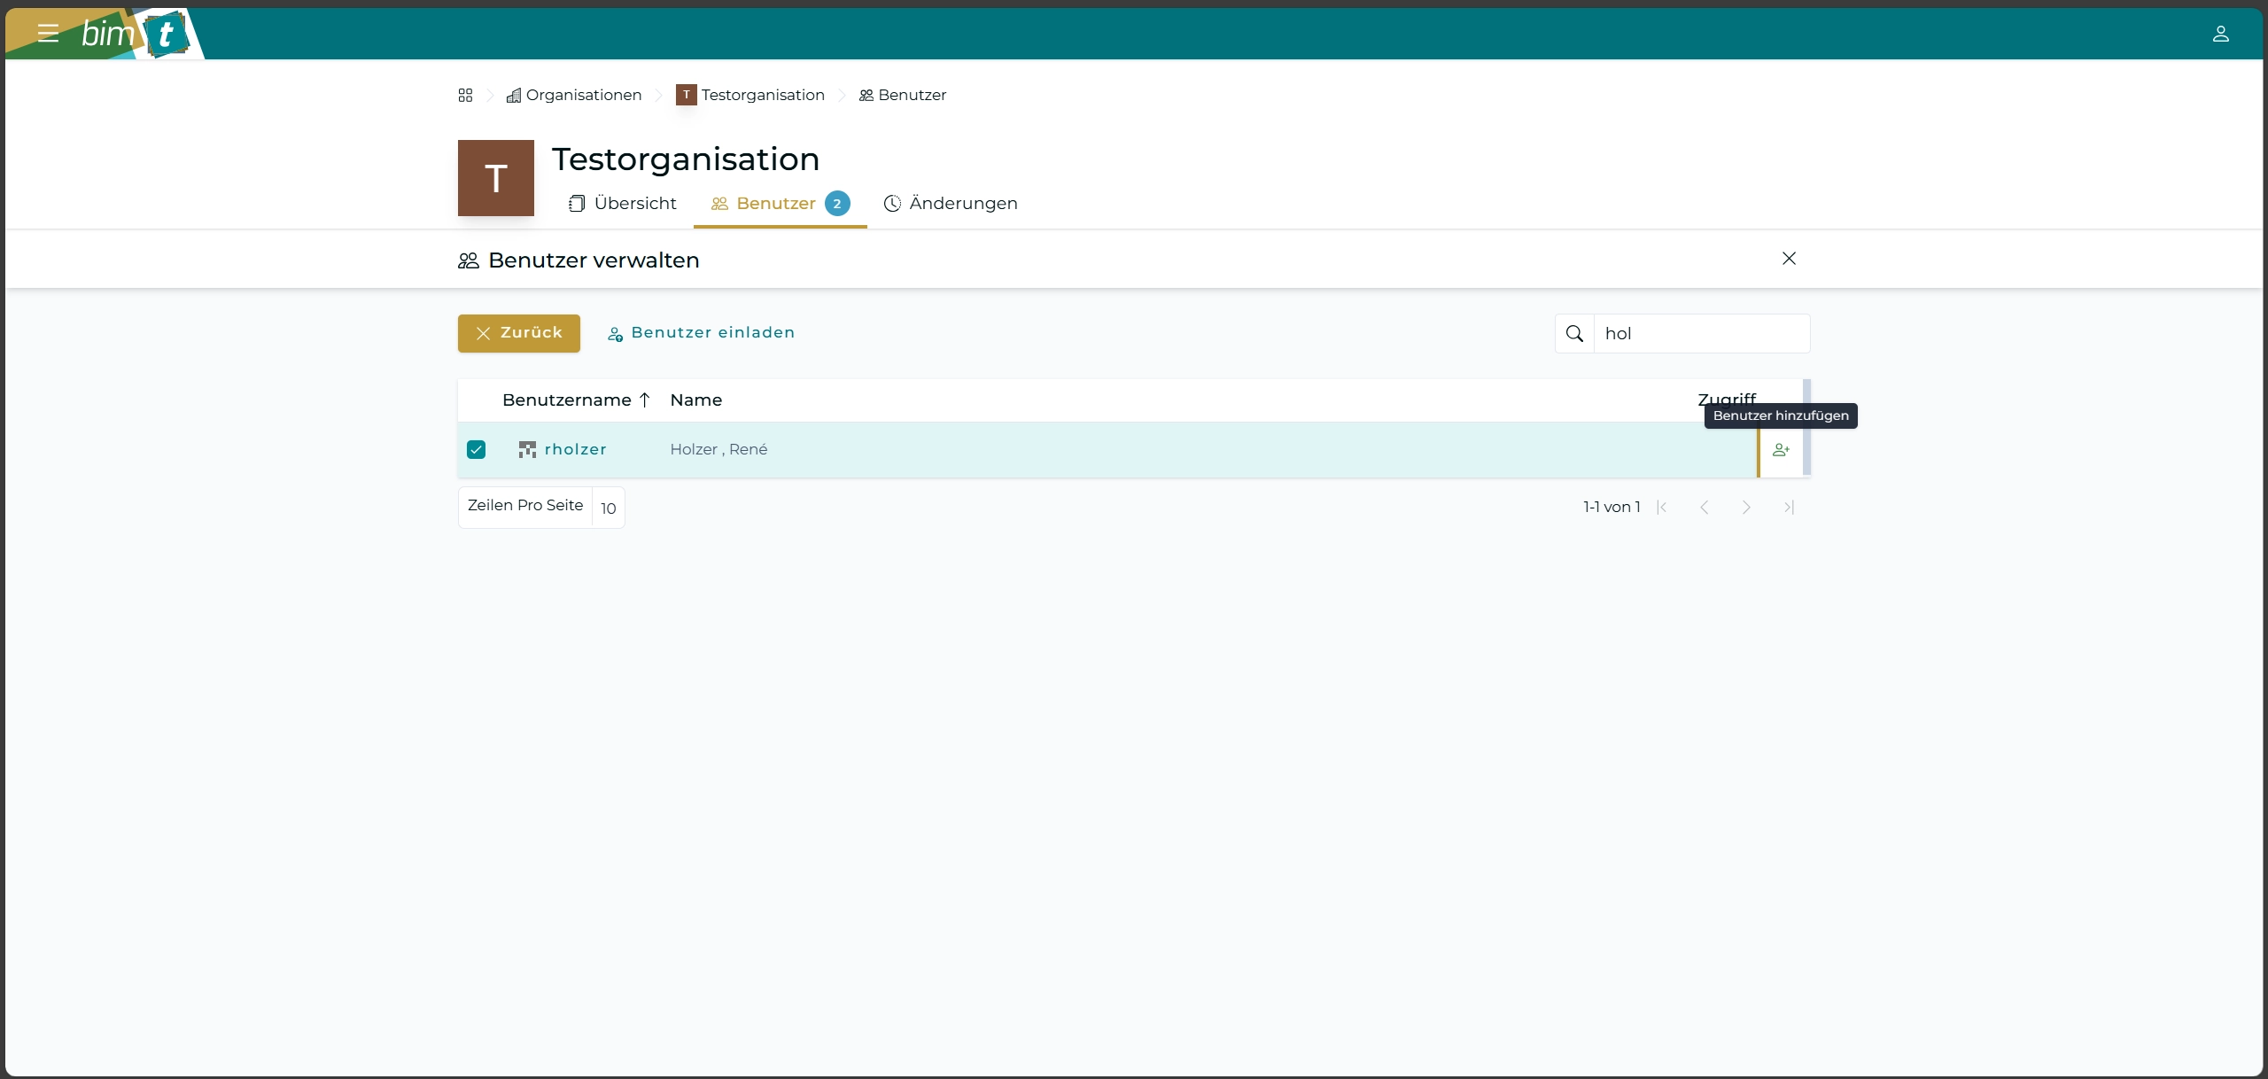Click the add user icon in rholzer row

point(1781,450)
